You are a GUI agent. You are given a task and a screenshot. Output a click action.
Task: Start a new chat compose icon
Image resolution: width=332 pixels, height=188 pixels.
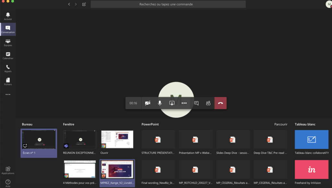click(84, 4)
